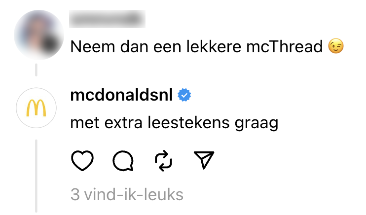
Task: Repost the mcdonaldsnl reply using the arrows icon
Action: tap(163, 161)
